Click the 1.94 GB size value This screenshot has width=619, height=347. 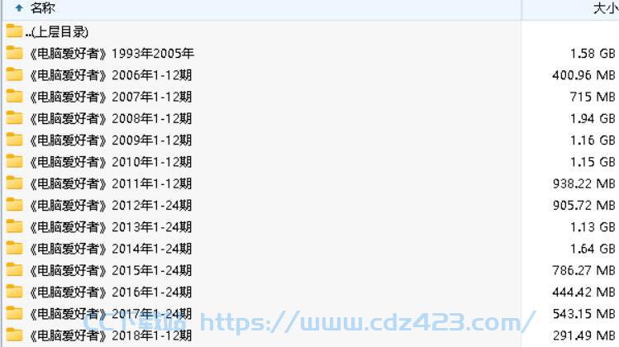[x=593, y=118]
